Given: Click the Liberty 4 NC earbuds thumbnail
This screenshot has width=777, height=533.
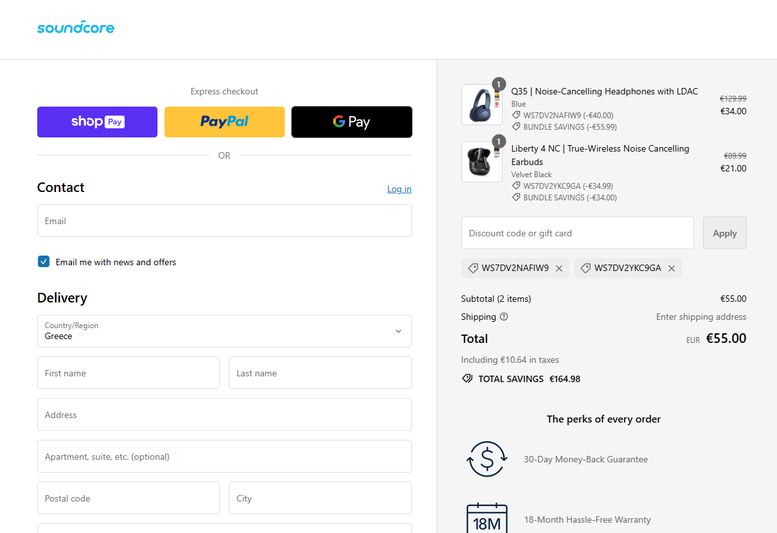Looking at the screenshot, I should (x=482, y=162).
